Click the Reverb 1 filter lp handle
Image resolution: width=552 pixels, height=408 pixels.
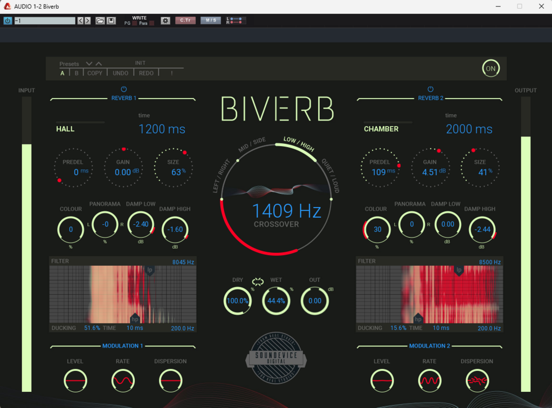[x=150, y=271]
